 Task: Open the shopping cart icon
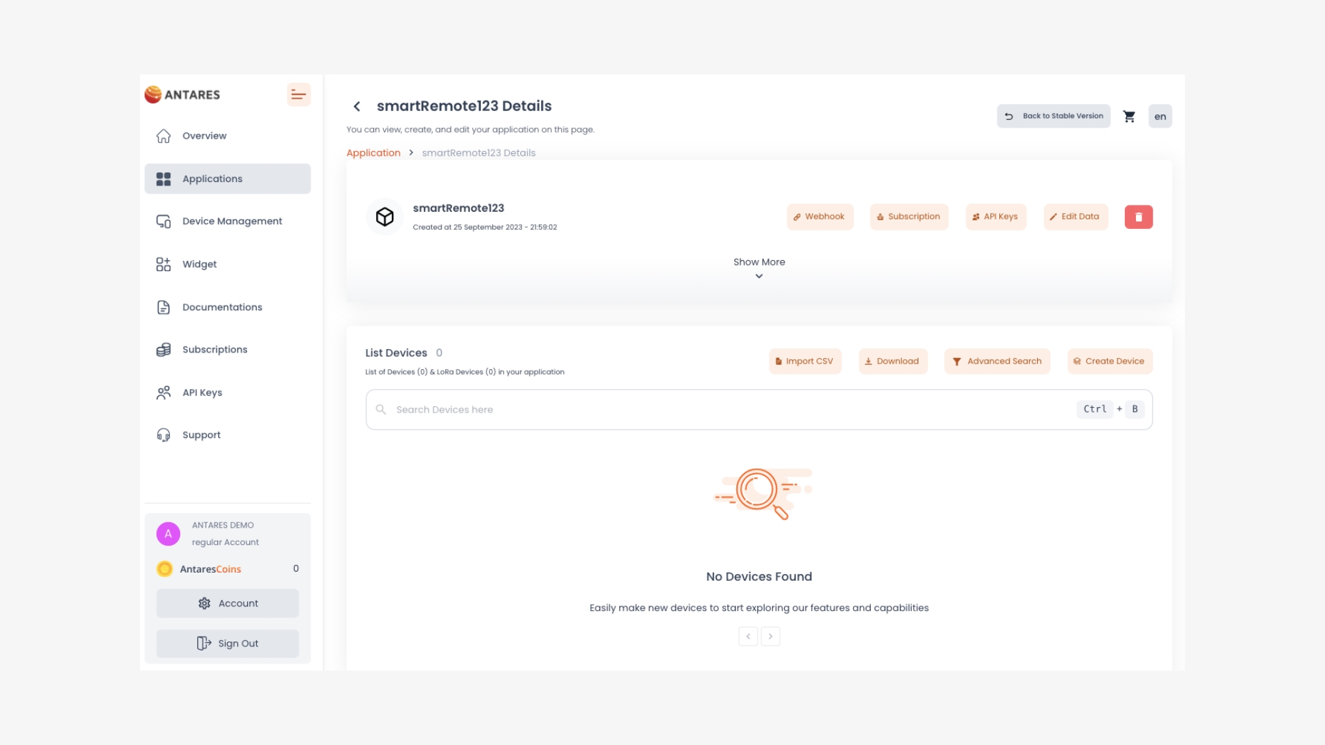(1129, 117)
